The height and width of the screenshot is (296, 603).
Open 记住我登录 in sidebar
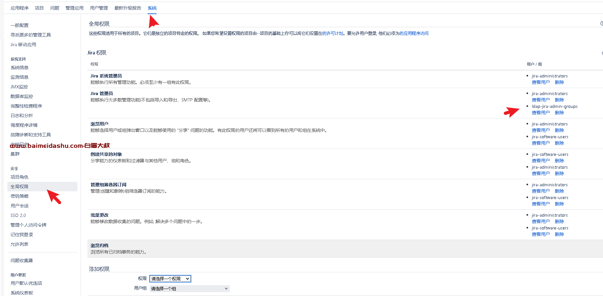click(x=22, y=235)
